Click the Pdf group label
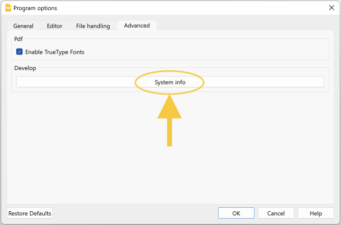Screen dimensions: 341x225 pyautogui.click(x=19, y=38)
